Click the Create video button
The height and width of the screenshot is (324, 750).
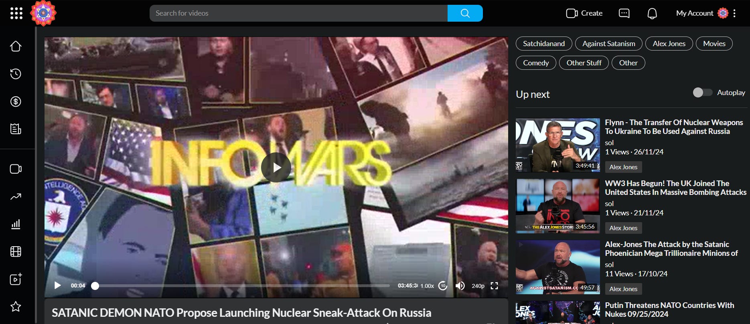click(584, 13)
